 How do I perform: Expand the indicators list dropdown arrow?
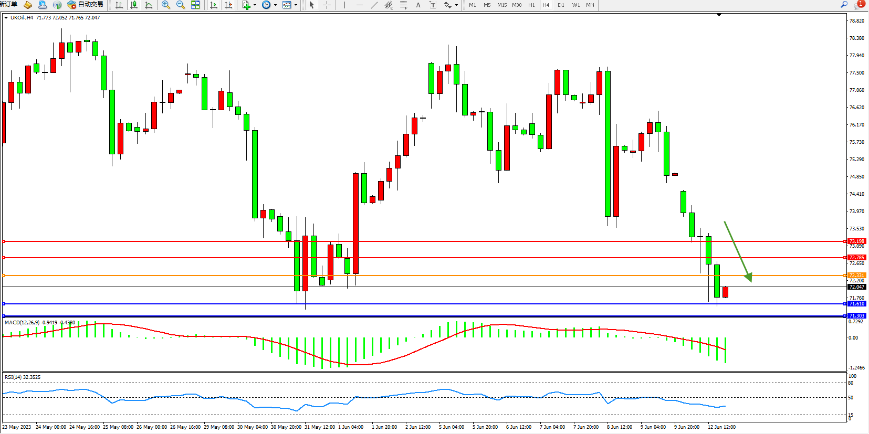pyautogui.click(x=255, y=5)
